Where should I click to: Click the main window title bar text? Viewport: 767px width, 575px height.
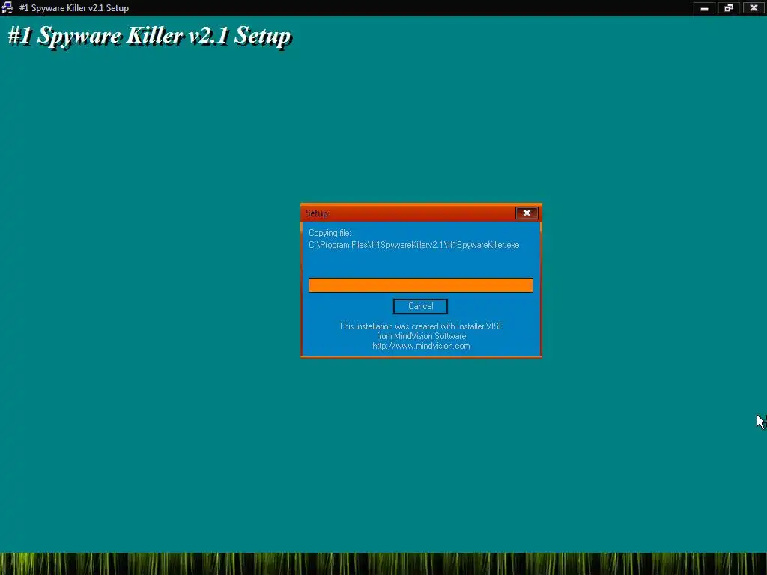(x=74, y=8)
